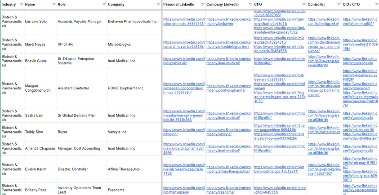Open the CIO / CTO column filter dropdown
379x195 pixels.
pos(377,4)
